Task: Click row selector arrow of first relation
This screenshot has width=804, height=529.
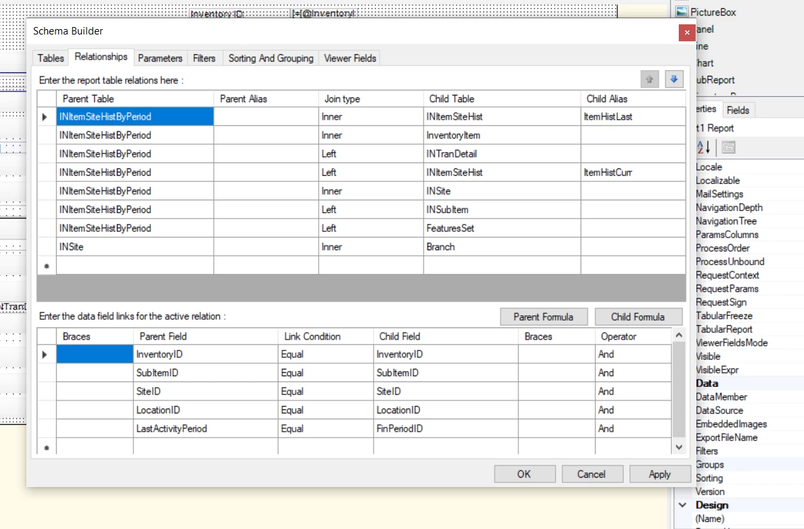Action: pyautogui.click(x=46, y=116)
